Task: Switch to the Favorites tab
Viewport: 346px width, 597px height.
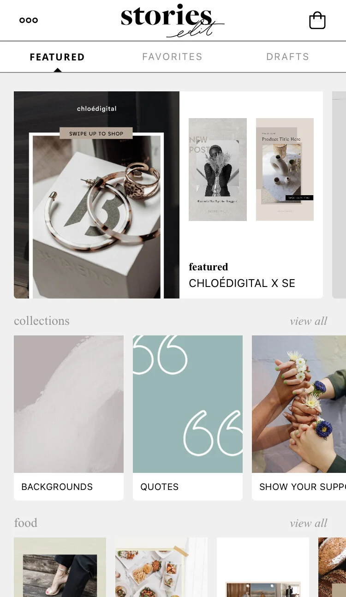Action: [x=172, y=57]
